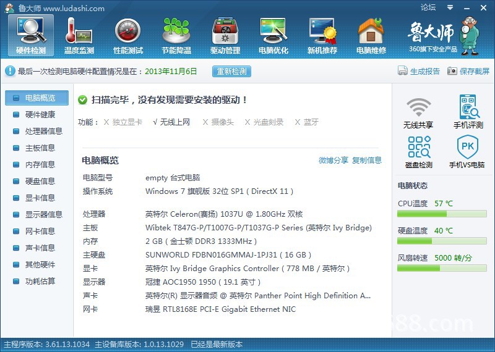Click the green scan-complete checkmark icon
Viewport: 495px width, 352px height.
(82, 100)
